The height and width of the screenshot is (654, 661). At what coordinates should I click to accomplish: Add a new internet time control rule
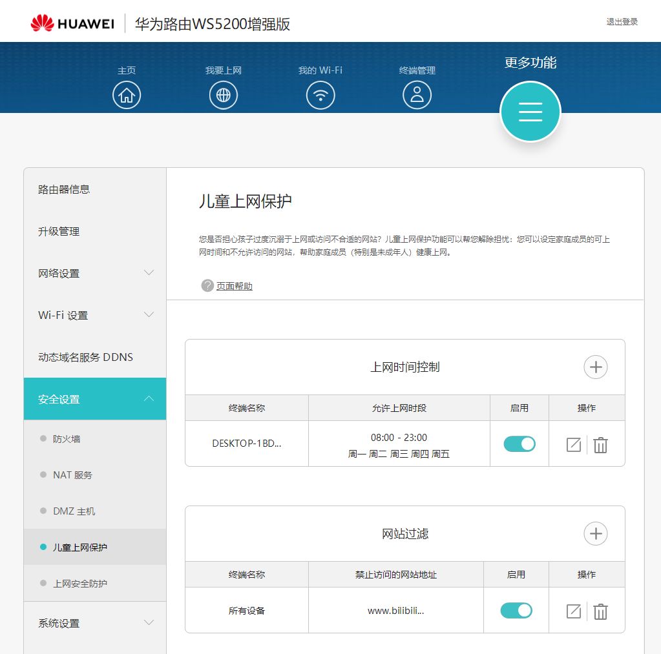click(595, 367)
